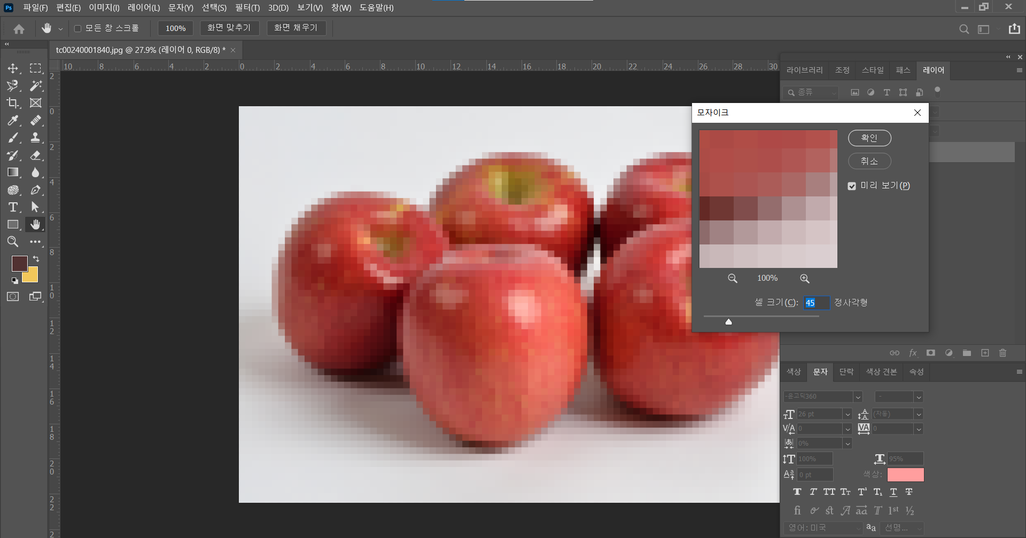
Task: Select the Eraser tool
Action: [36, 155]
